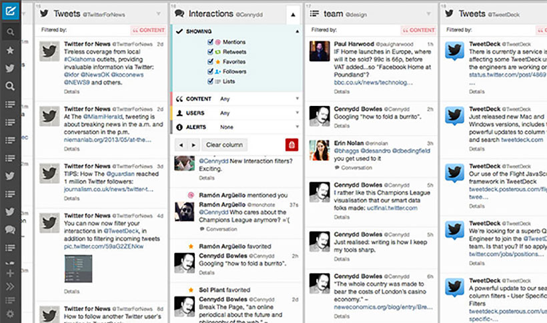The width and height of the screenshot is (547, 323).
Task: Open TweetDeck settings gear icon
Action: click(x=10, y=314)
